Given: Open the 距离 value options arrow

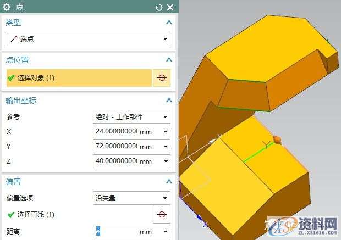Looking at the screenshot, I should coord(166,232).
